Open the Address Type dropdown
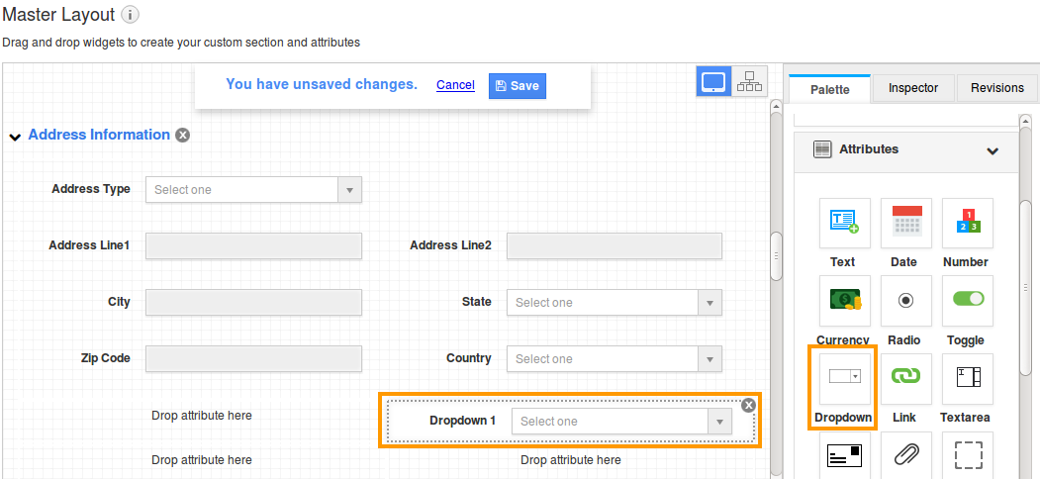 253,190
